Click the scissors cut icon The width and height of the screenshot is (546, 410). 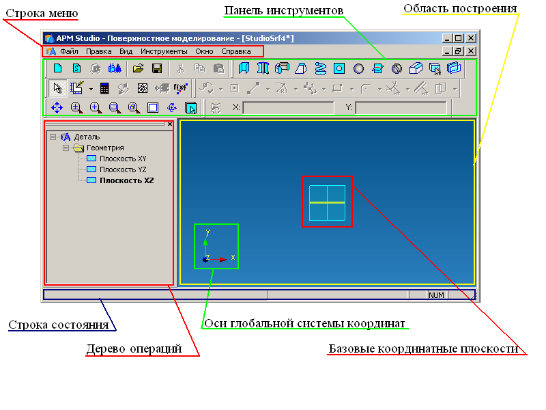click(x=180, y=68)
